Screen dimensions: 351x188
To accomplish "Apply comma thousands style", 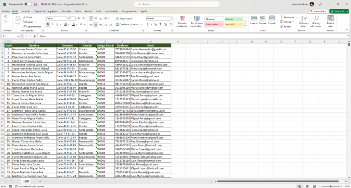I will point(160,24).
